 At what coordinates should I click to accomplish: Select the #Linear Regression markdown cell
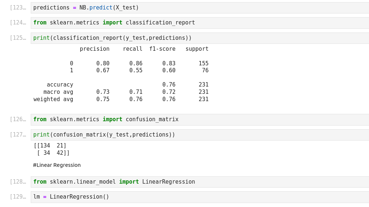(57, 165)
